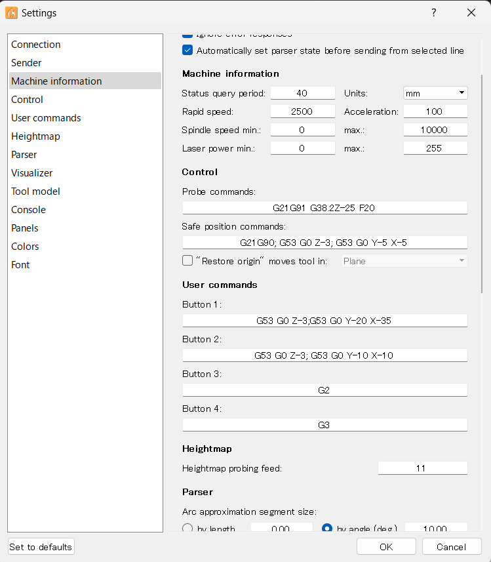Open the Units dropdown
The height and width of the screenshot is (562, 491).
[435, 93]
